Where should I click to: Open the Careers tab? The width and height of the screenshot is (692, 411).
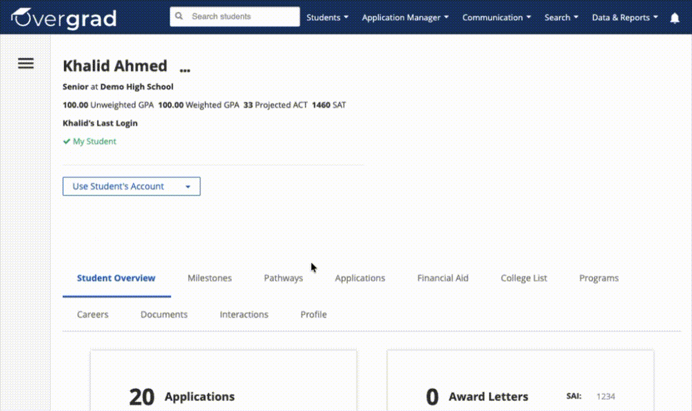93,315
